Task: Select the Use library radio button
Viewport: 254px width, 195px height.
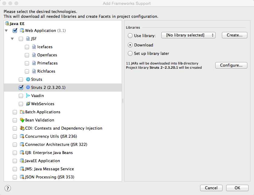Action: 130,36
